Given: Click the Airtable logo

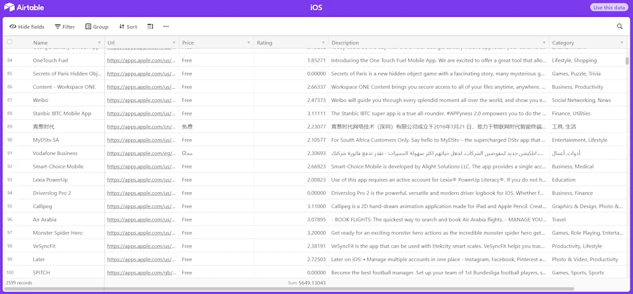Looking at the screenshot, I should tap(24, 7).
